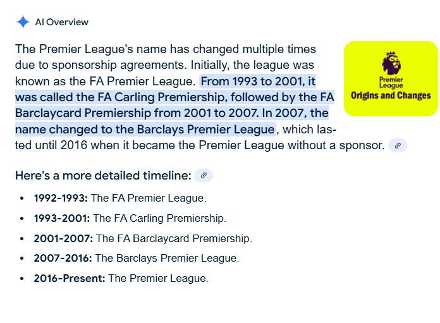
Task: Click the highlighted 'From 1993 to 2001, it' text
Action: pos(258,82)
